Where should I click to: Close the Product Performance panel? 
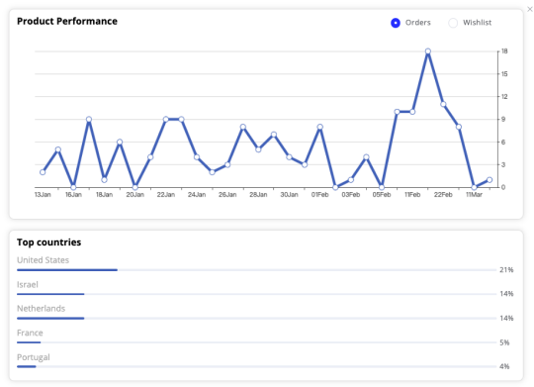pyautogui.click(x=530, y=9)
